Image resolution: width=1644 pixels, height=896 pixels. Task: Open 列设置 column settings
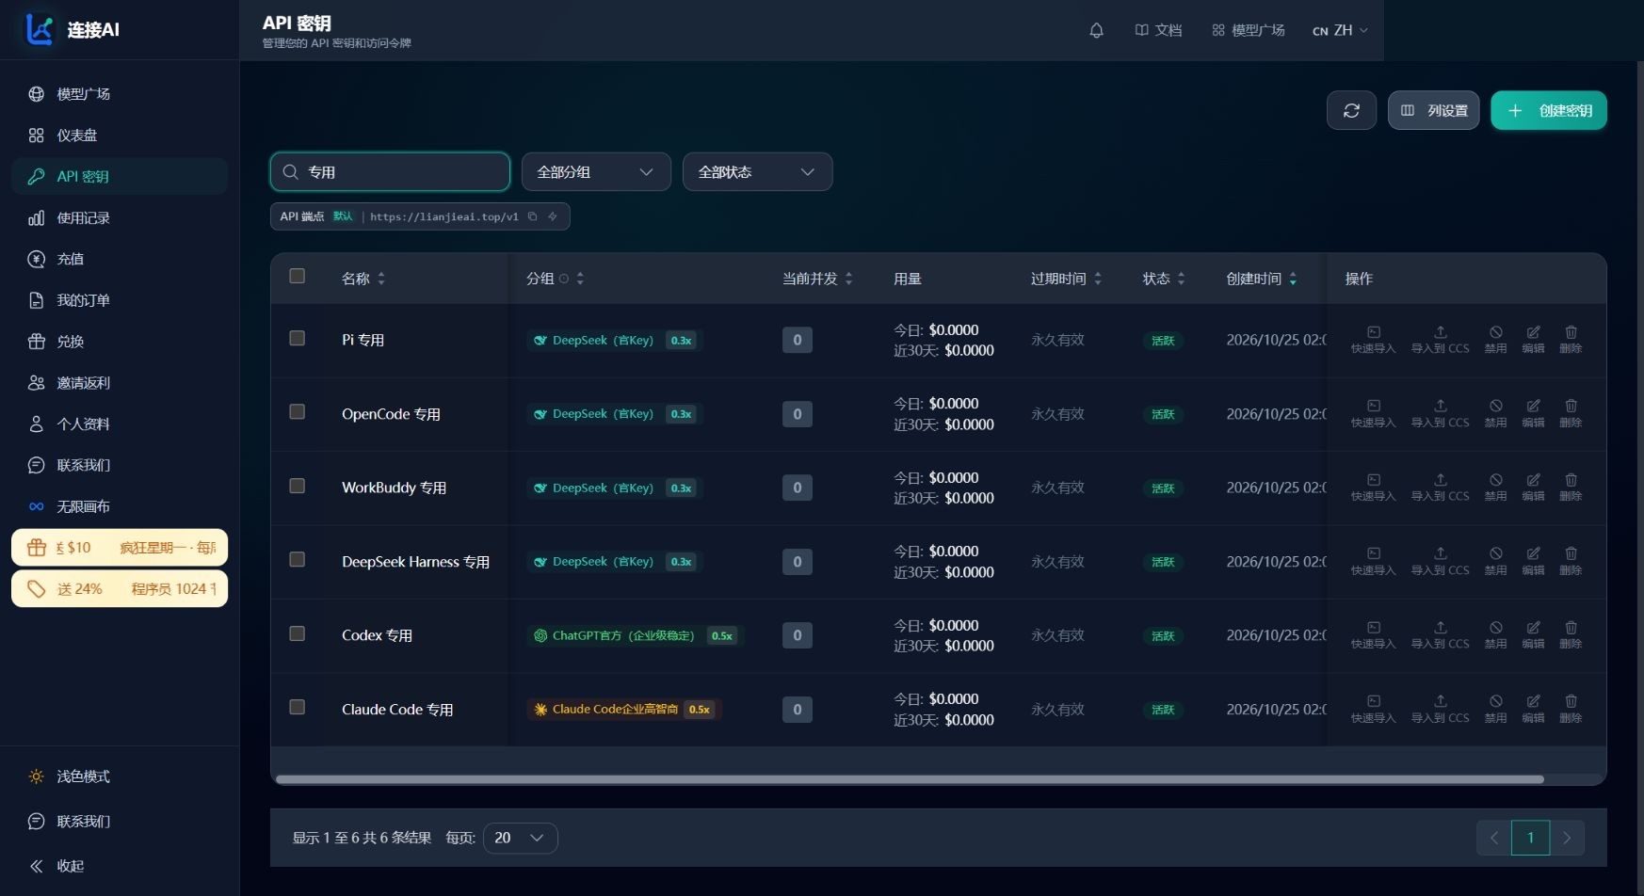tap(1433, 110)
